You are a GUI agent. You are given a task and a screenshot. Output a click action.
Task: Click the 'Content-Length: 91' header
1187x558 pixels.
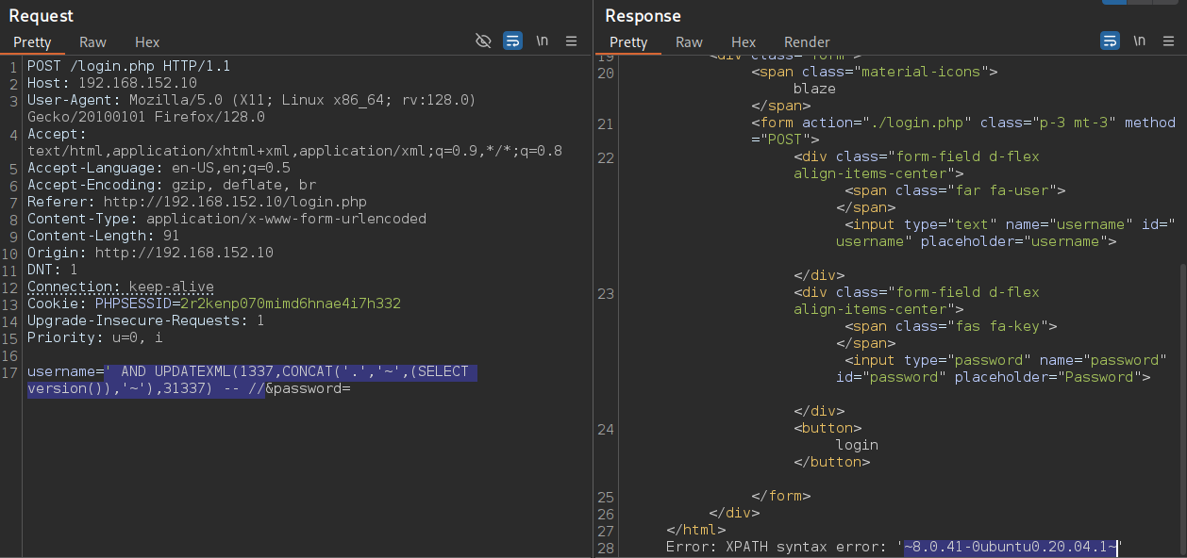click(x=103, y=236)
